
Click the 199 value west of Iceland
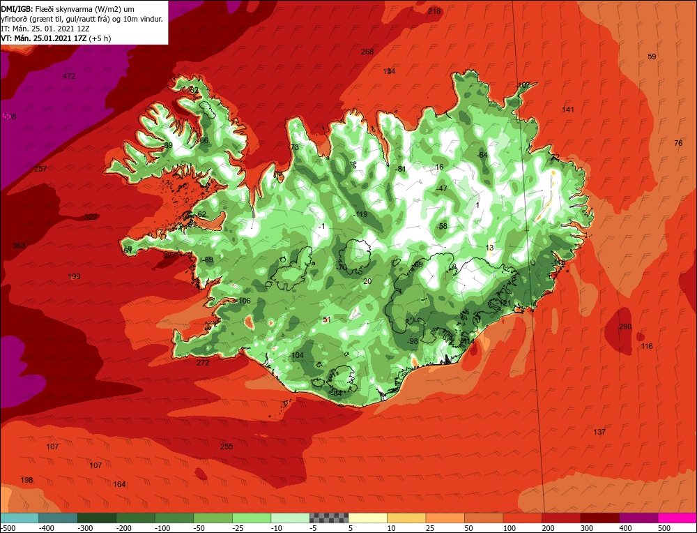click(74, 276)
